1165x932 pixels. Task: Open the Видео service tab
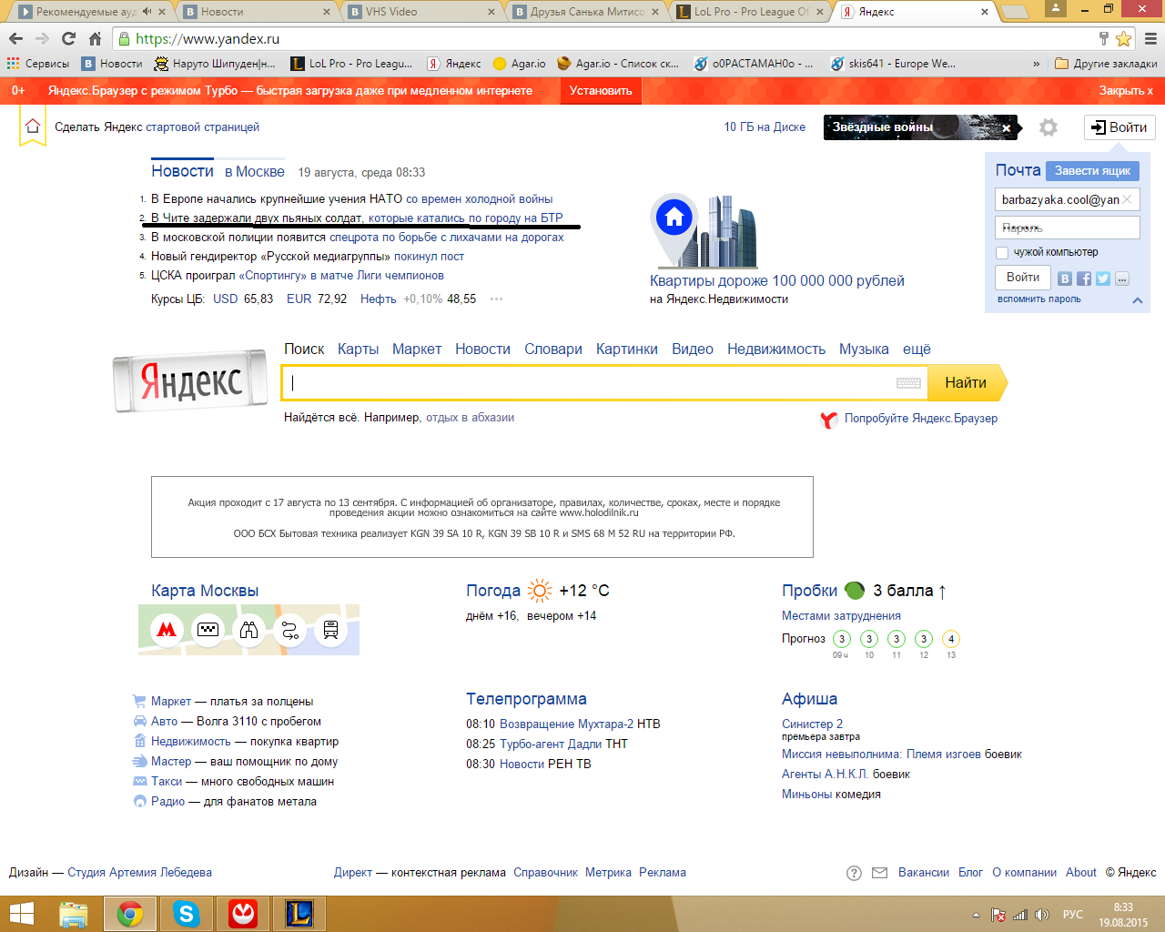click(693, 349)
